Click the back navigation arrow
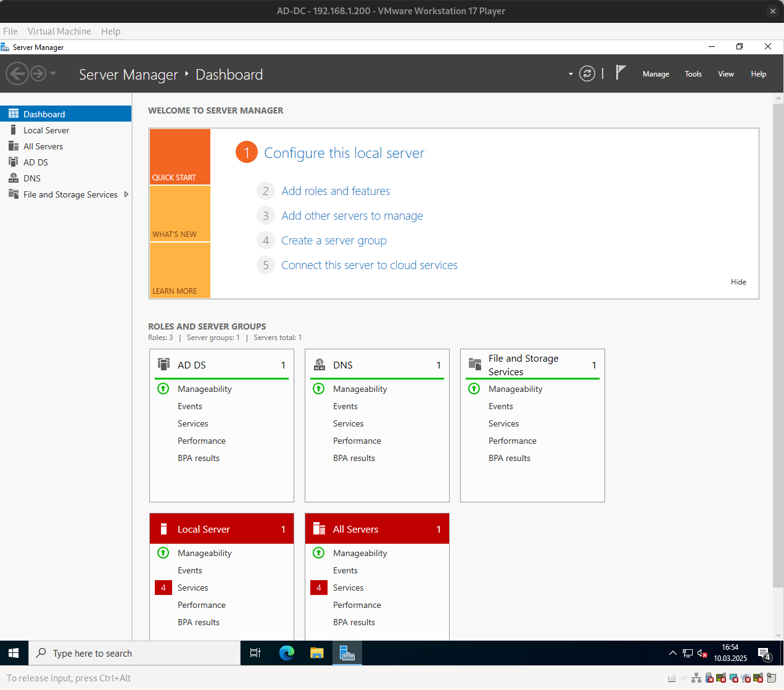Viewport: 784px width, 690px height. (x=17, y=74)
